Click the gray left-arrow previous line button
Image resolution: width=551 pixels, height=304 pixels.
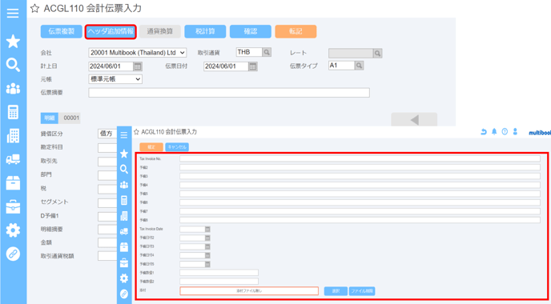point(414,120)
